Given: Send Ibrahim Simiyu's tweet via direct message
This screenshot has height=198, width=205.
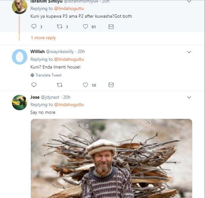Looking at the screenshot, I should (x=111, y=27).
